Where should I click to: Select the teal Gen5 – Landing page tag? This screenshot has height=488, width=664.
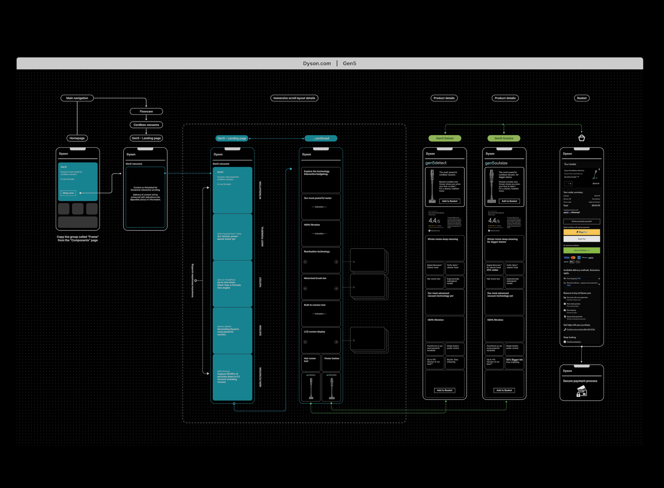pyautogui.click(x=232, y=138)
